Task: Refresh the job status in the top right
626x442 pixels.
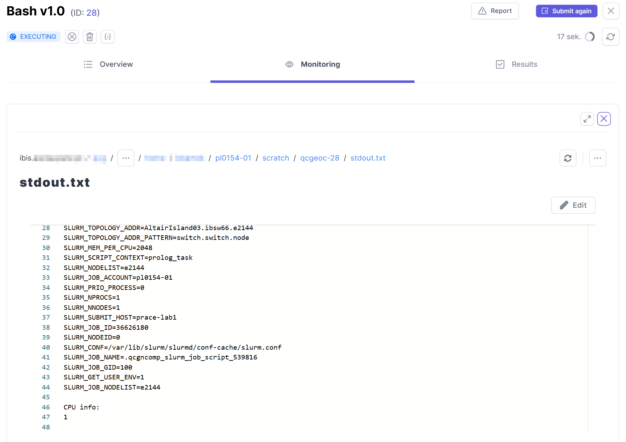Action: pos(610,37)
